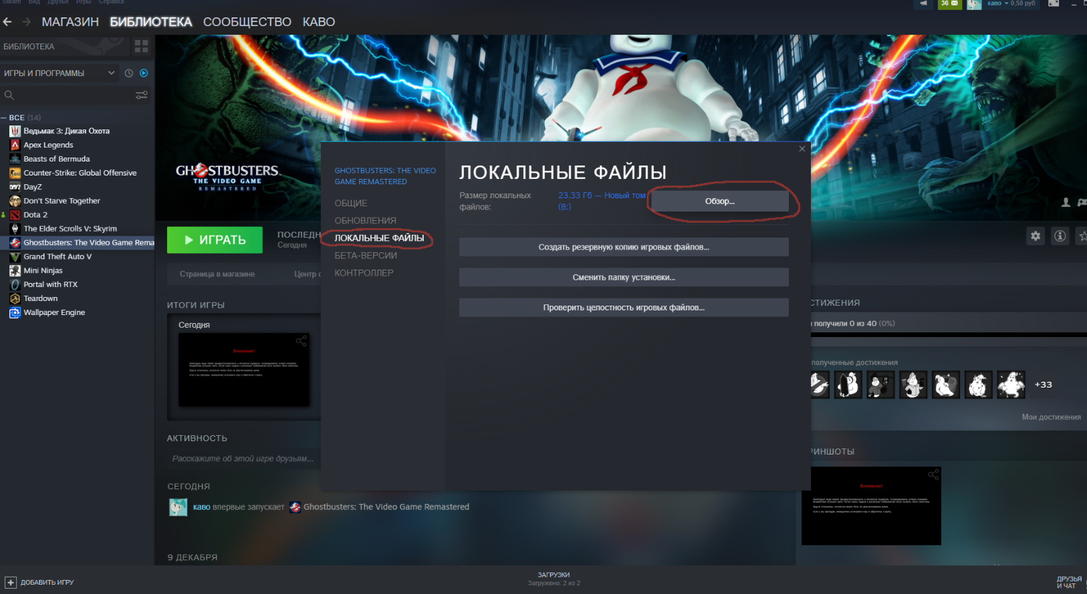The image size is (1087, 594).
Task: Open the СООБЩЕСТВО tab
Action: [x=247, y=22]
